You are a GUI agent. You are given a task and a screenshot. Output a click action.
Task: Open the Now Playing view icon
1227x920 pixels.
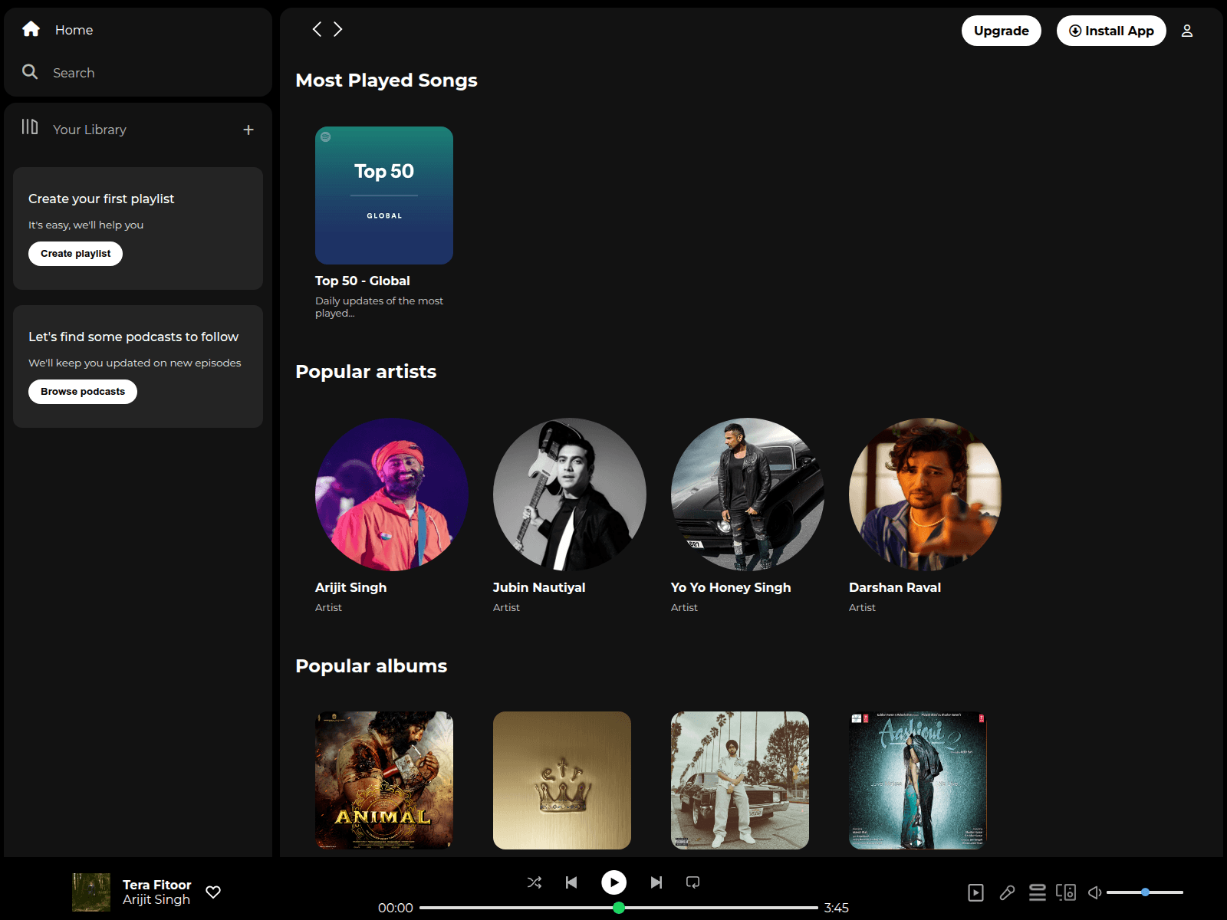[x=975, y=892]
